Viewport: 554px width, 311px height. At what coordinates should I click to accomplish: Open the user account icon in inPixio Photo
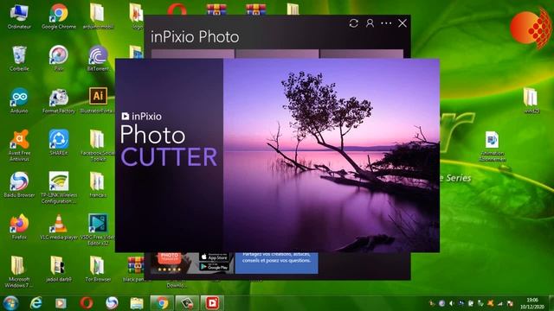pos(370,23)
